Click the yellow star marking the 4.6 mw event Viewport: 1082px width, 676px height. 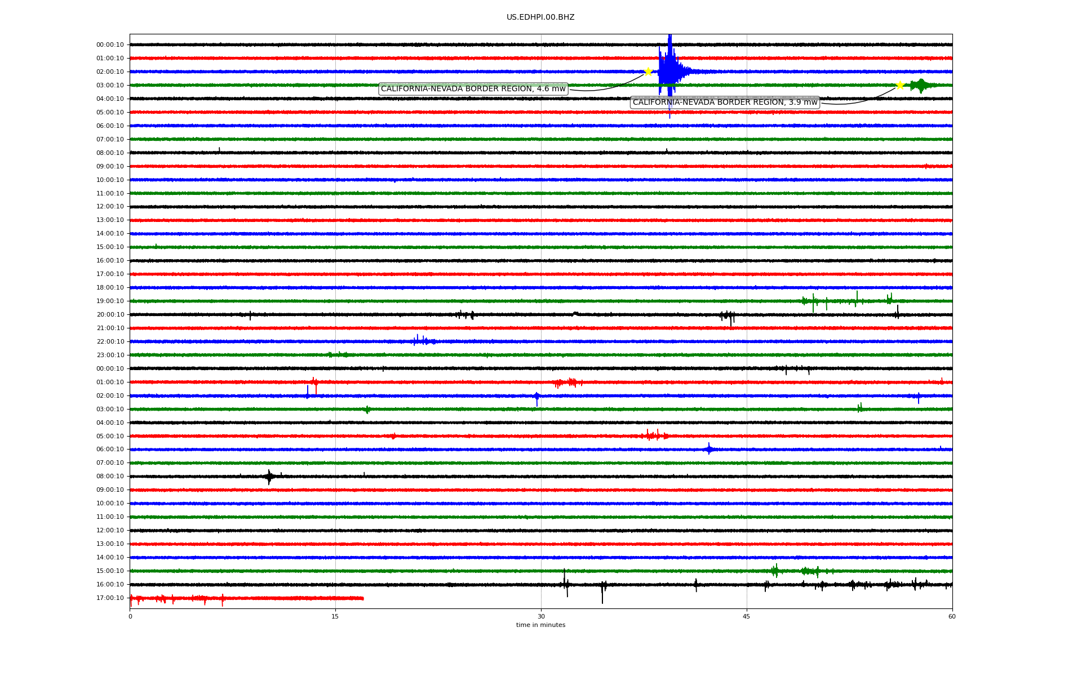click(648, 72)
